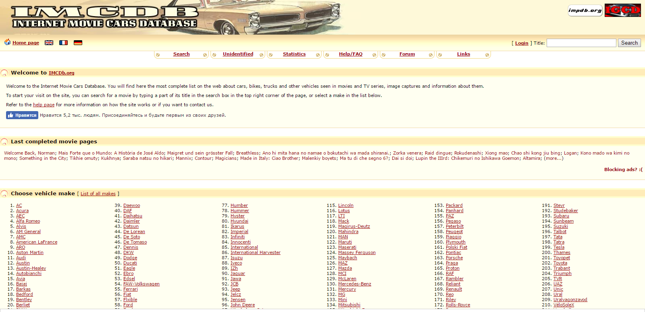Viewport: 645px width, 312px height.
Task: Focus the Title search input field
Action: pos(581,43)
